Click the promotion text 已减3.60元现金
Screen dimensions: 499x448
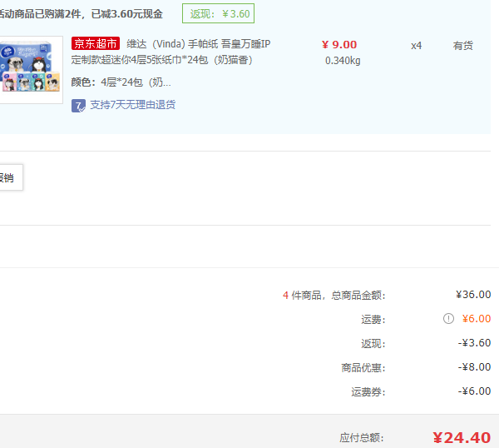click(x=127, y=14)
